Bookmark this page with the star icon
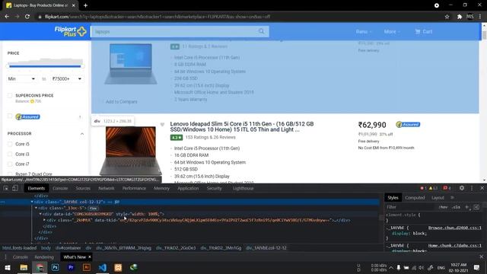This screenshot has height=274, width=487. (447, 17)
